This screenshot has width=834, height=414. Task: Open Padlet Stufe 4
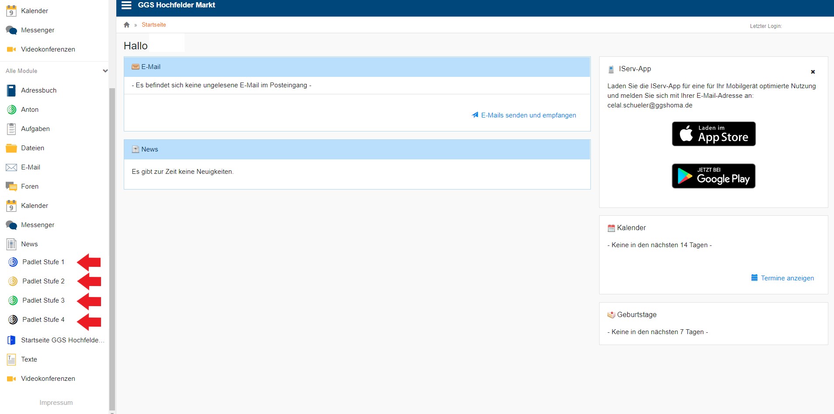pyautogui.click(x=43, y=320)
